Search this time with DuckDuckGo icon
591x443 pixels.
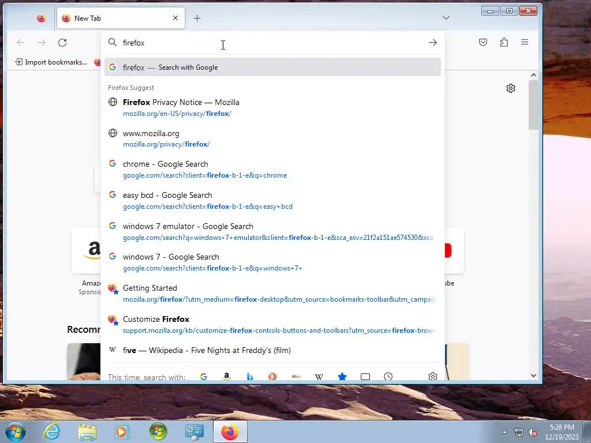tap(272, 376)
